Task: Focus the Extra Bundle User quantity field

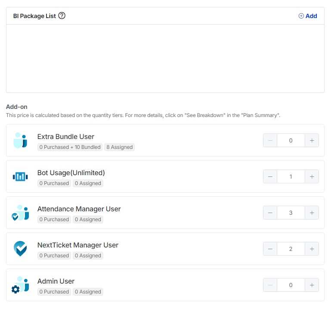Action: click(291, 140)
